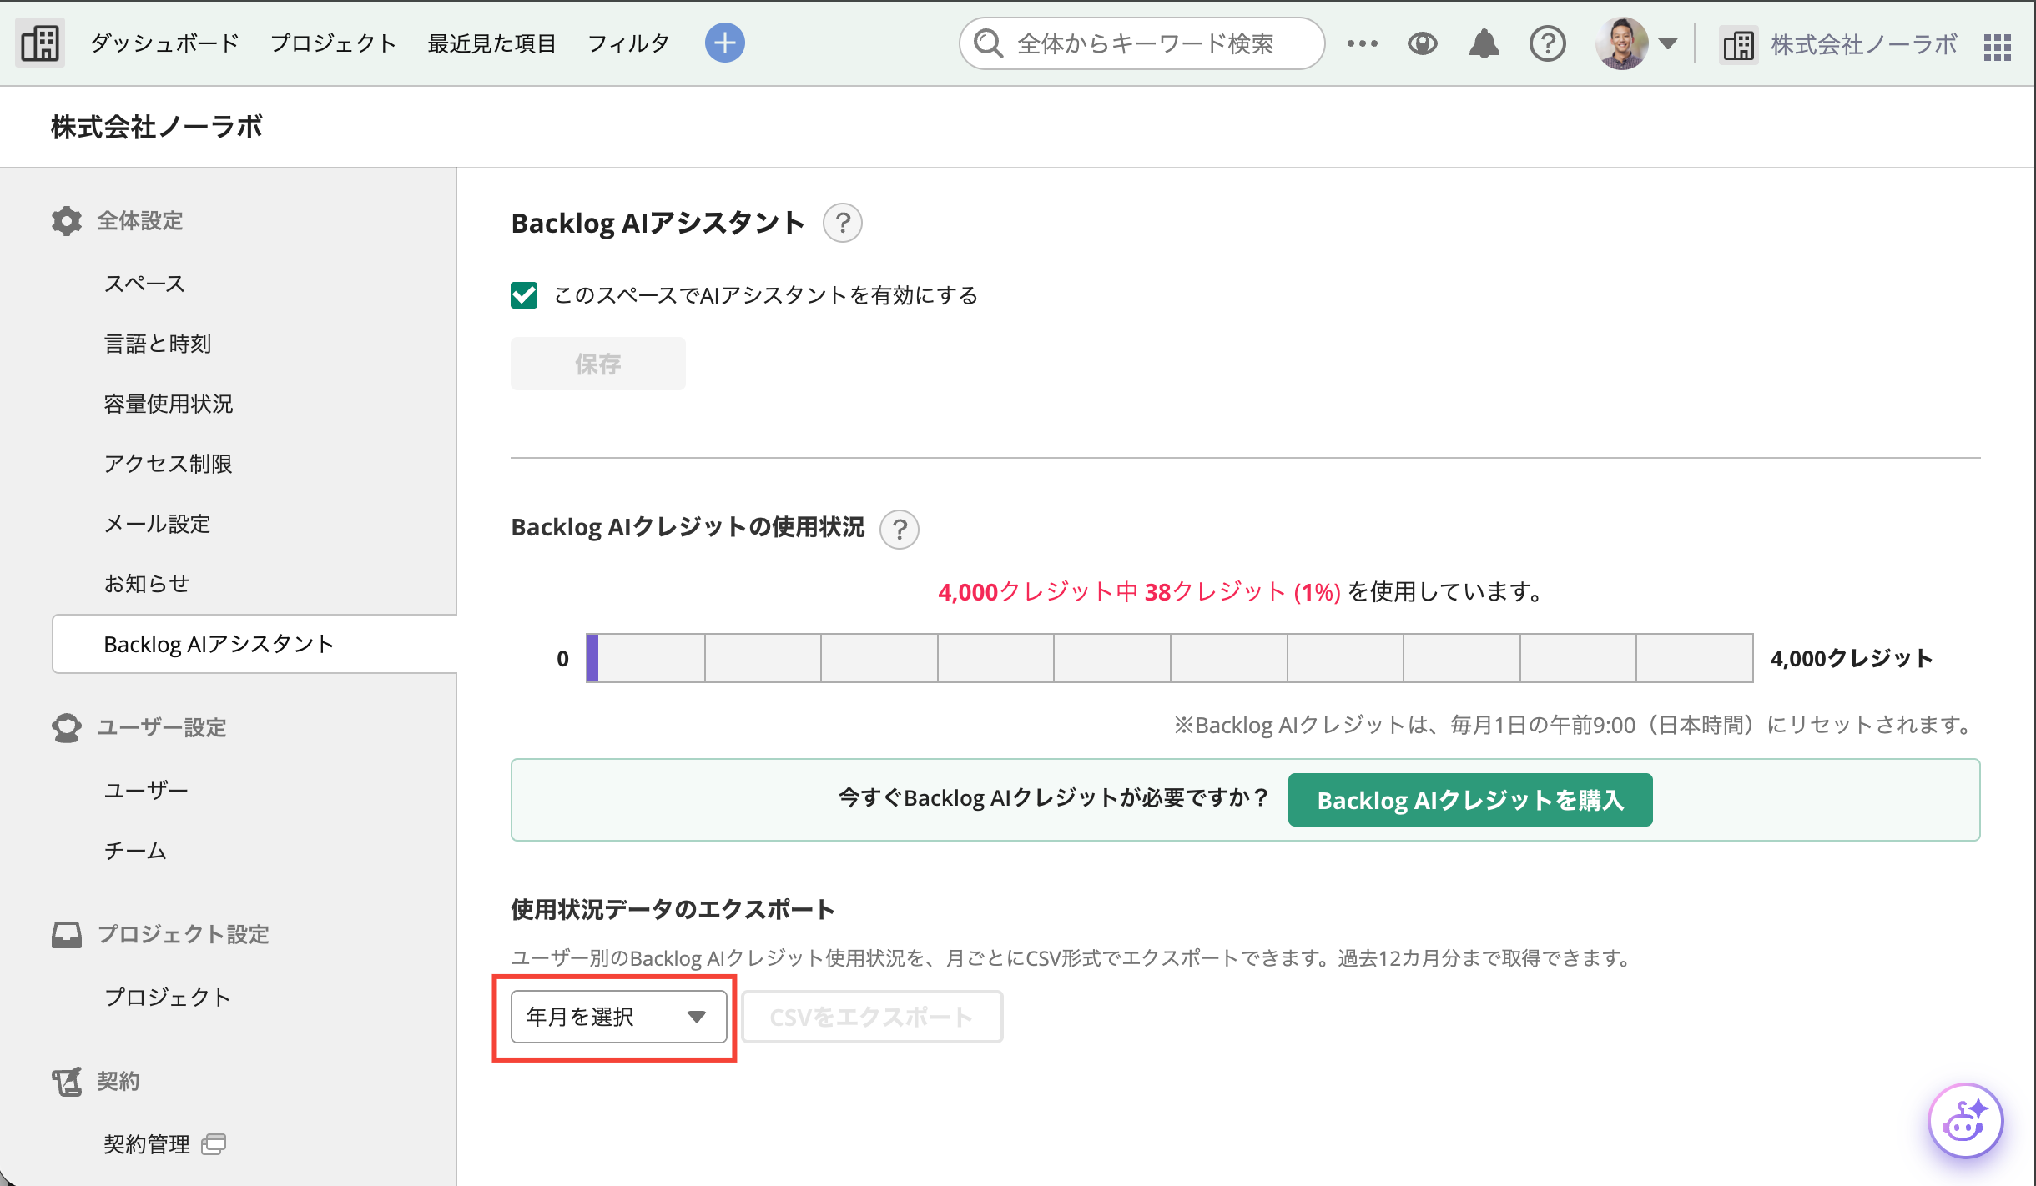The image size is (2036, 1186).
Task: Open the 容量使用状況 settings page
Action: click(169, 404)
